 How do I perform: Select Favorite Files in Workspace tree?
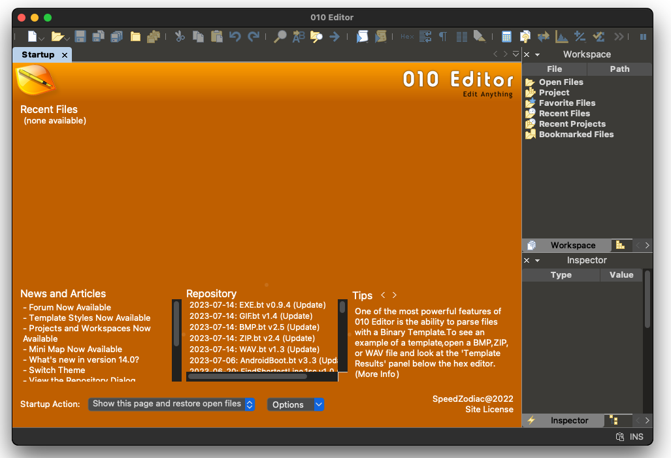[566, 103]
